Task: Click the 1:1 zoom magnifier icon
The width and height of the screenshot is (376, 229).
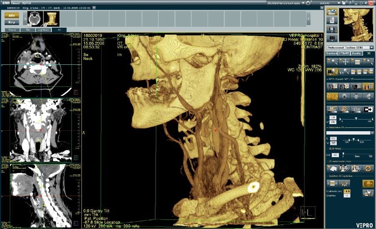Action: pos(345,71)
